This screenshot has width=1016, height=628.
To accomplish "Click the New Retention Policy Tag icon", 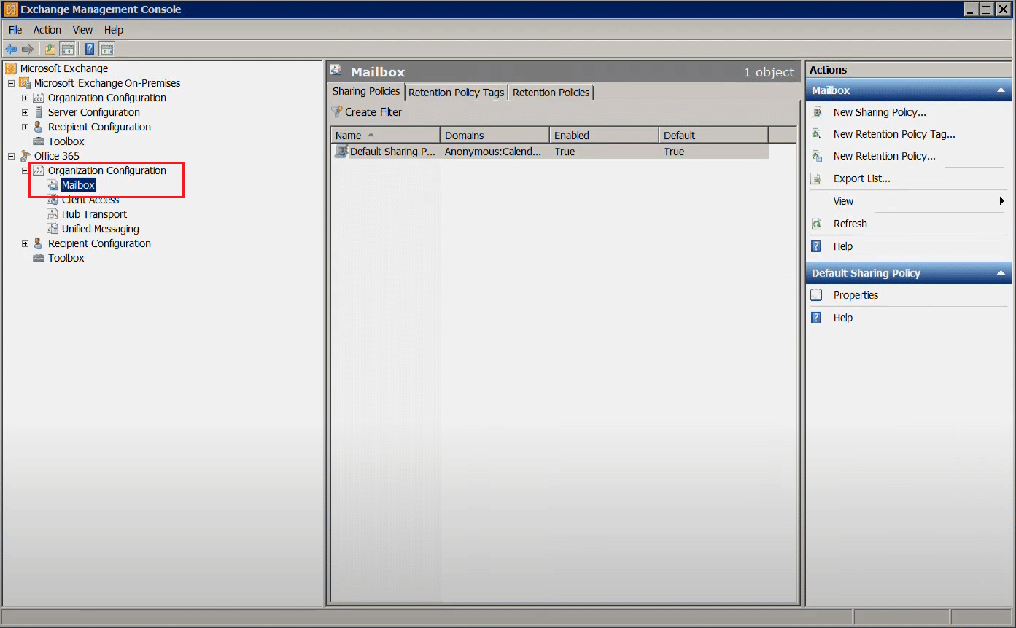I will tap(817, 134).
